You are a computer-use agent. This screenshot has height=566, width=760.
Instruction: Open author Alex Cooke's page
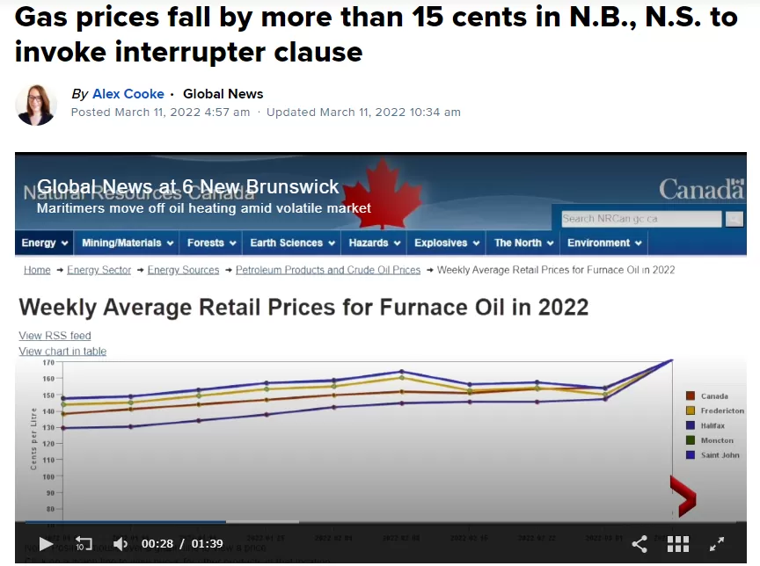[128, 93]
